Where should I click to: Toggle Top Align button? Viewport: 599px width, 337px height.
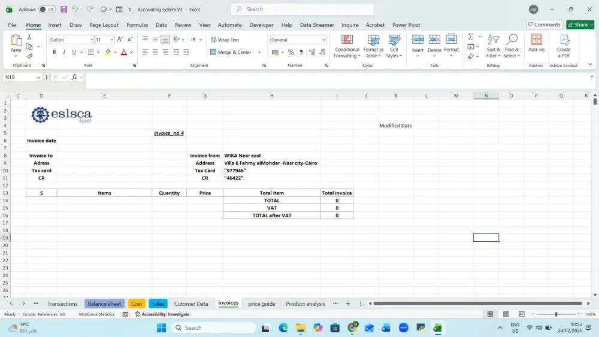pos(145,40)
